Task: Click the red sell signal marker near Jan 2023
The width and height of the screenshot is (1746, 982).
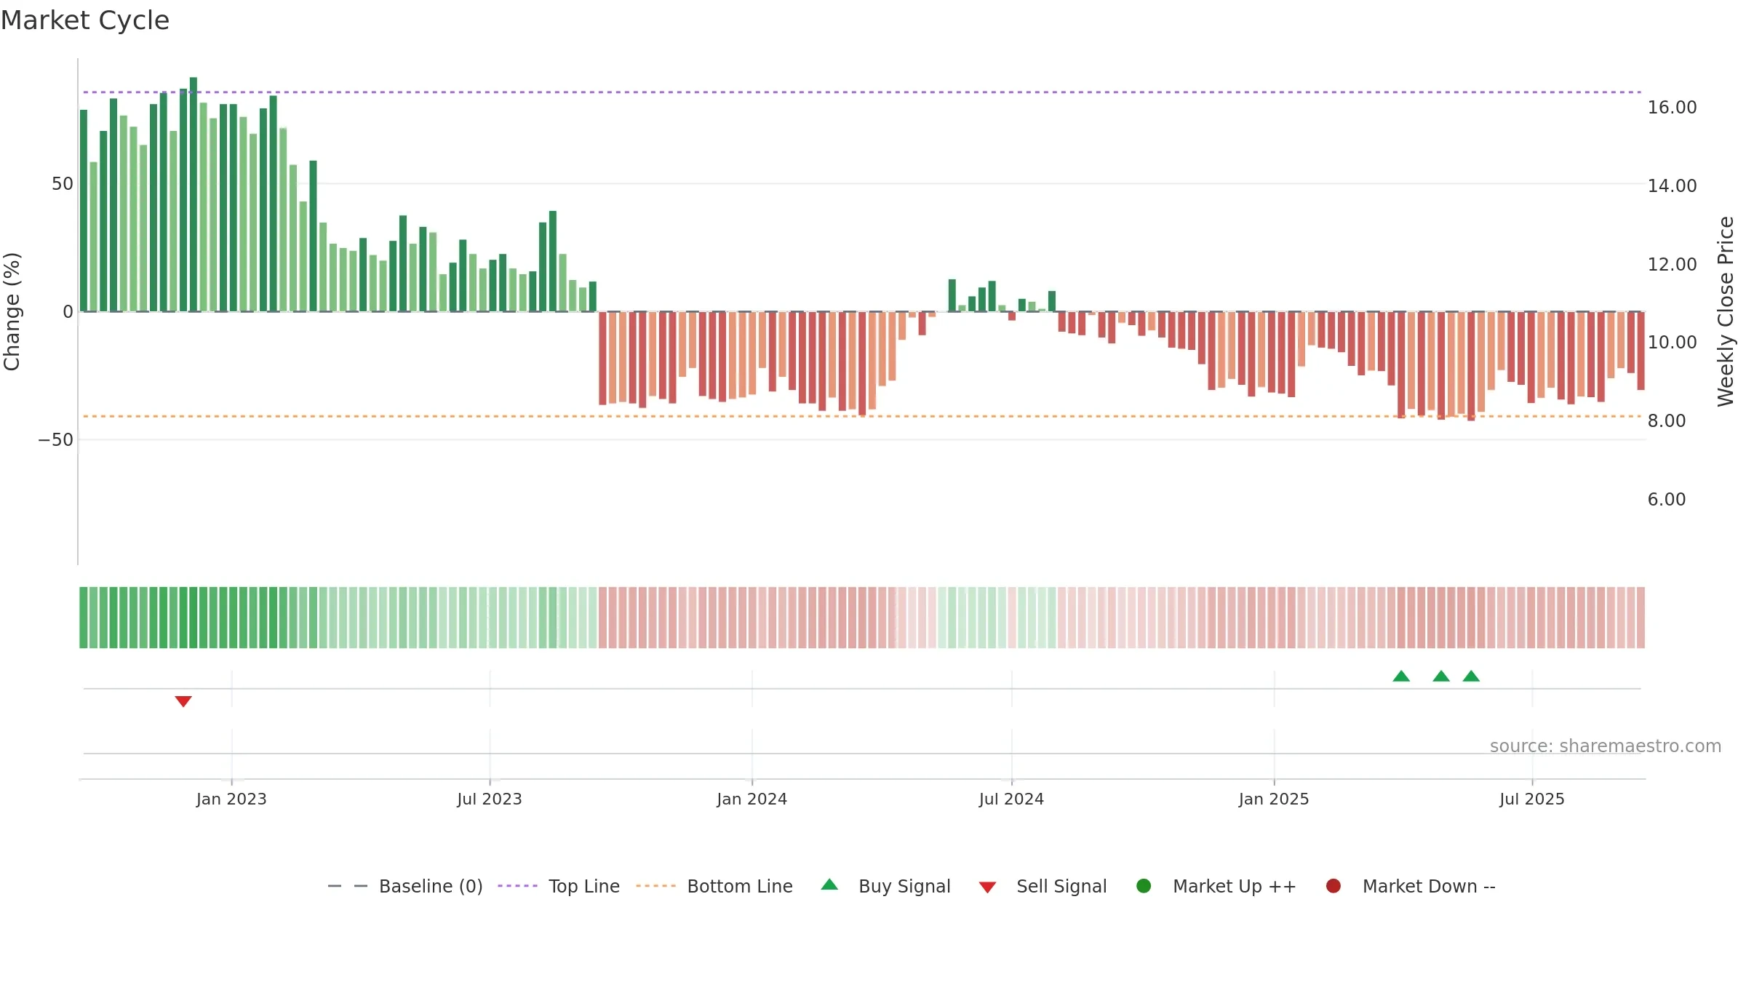Action: coord(183,700)
